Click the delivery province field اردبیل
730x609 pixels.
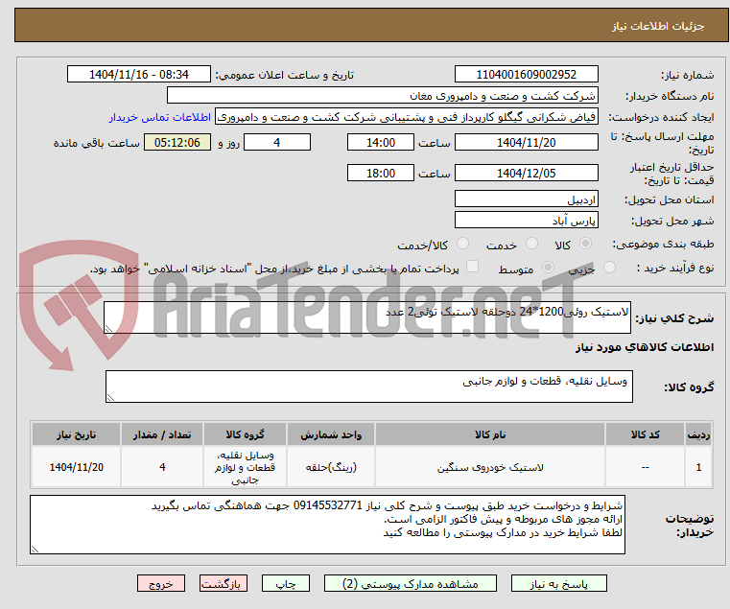[526, 199]
